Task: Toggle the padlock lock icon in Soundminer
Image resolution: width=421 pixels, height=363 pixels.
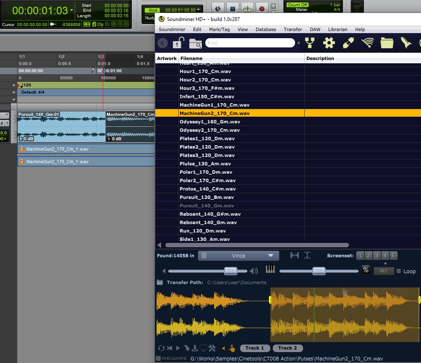Action: [178, 42]
